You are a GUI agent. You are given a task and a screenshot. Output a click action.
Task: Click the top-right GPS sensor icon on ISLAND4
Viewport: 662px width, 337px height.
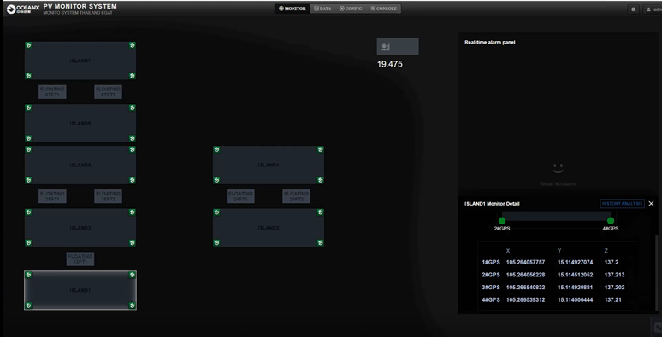coord(321,149)
